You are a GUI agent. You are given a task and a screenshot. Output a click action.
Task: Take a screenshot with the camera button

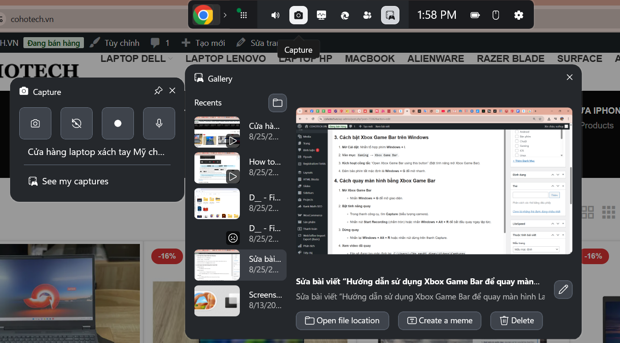(x=35, y=123)
